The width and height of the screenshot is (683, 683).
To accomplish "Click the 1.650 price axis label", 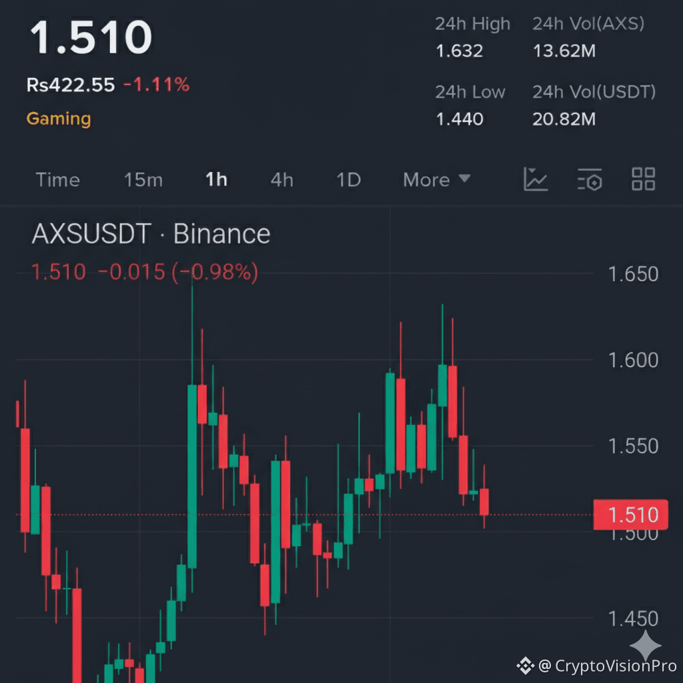I will click(633, 274).
